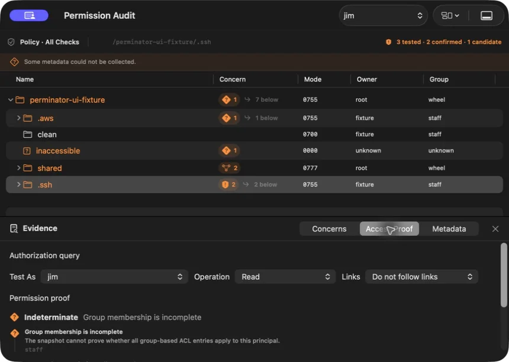Expand the .aws folder row
The height and width of the screenshot is (362, 509).
coord(18,118)
